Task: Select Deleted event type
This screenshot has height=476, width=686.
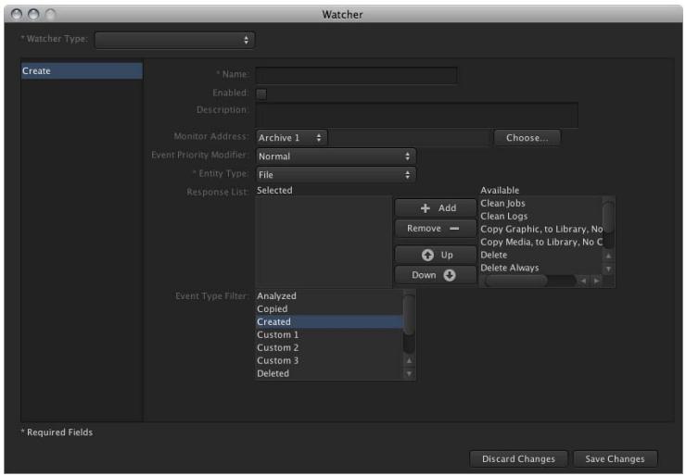Action: coord(329,373)
